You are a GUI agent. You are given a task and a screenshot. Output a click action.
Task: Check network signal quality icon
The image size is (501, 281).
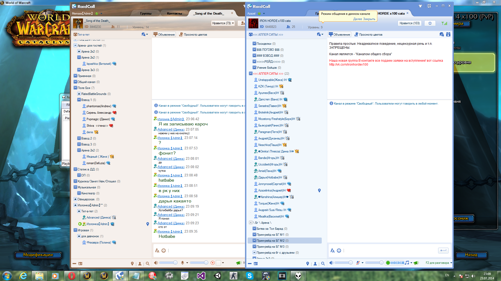coord(444,23)
